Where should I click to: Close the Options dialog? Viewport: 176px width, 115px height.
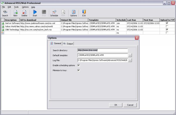pos(137,38)
